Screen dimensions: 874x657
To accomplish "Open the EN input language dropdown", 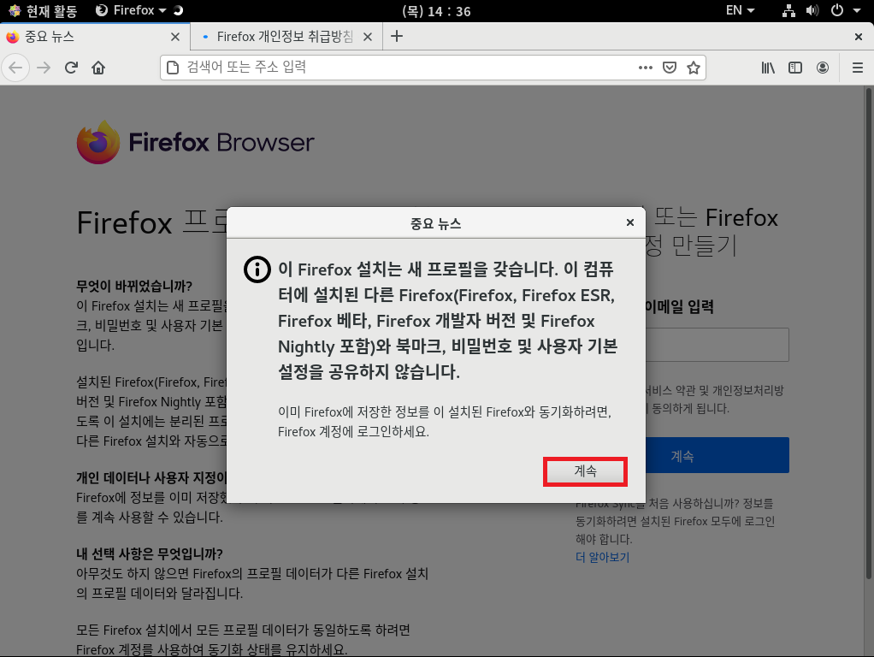I will tap(740, 10).
